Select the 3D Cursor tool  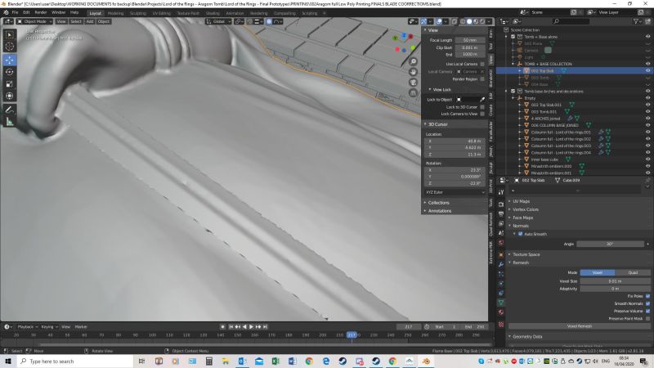pyautogui.click(x=9, y=47)
